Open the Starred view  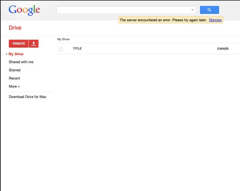[15, 70]
